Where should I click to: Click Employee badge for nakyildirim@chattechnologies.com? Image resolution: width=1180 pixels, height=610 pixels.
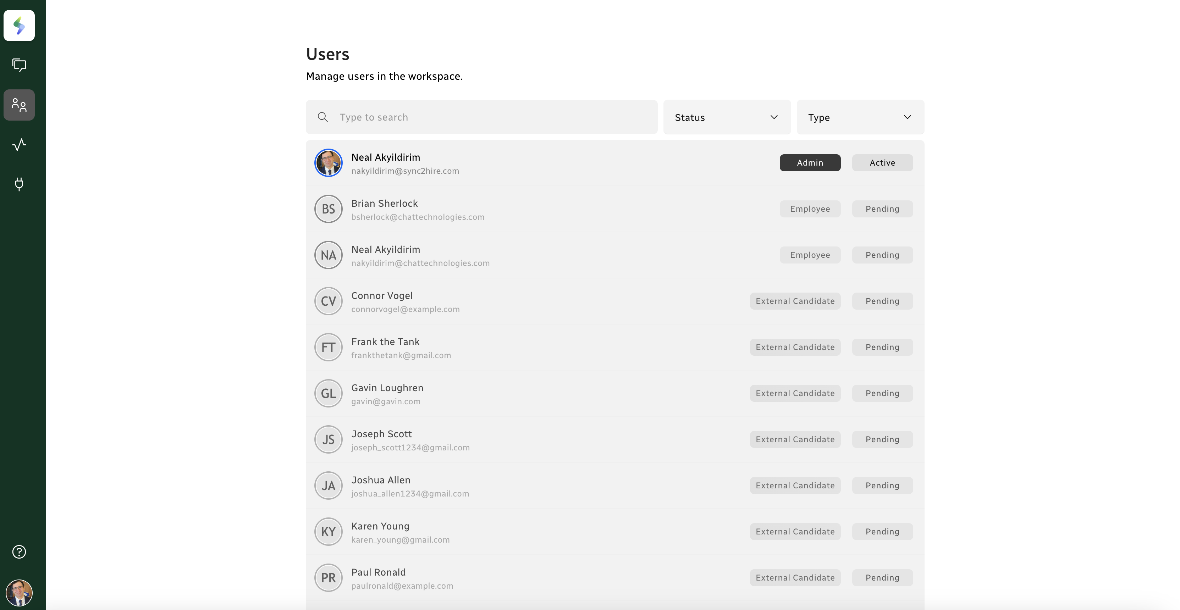(810, 255)
